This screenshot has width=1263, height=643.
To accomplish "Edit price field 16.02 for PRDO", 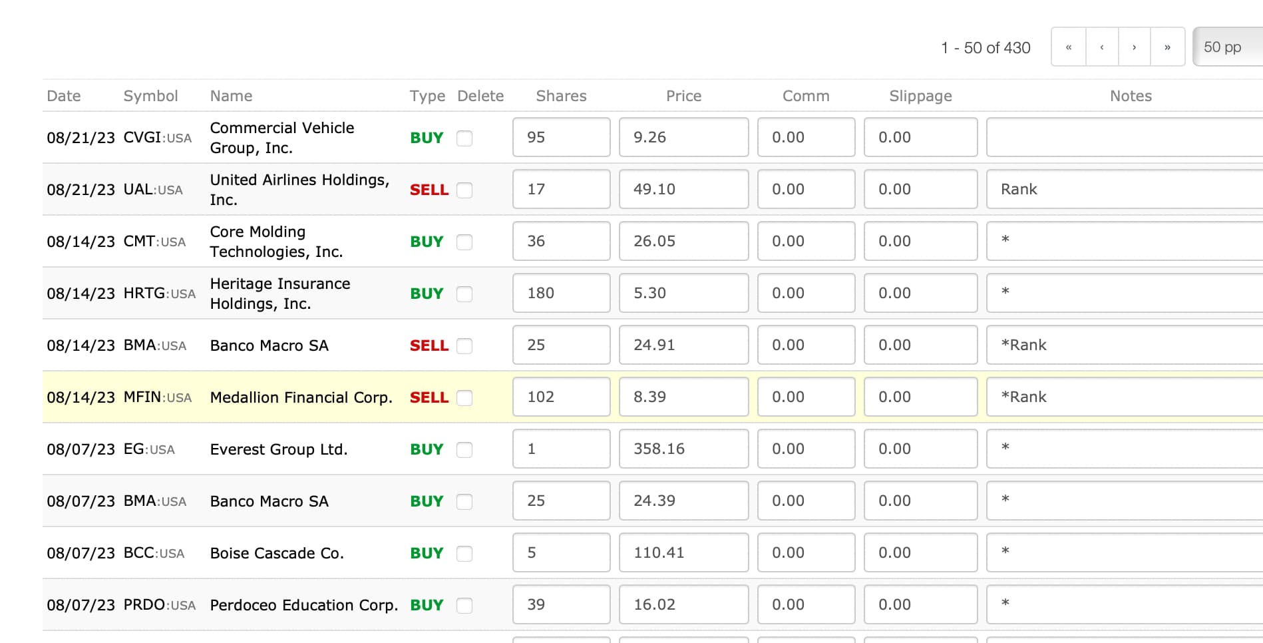I will [x=683, y=604].
